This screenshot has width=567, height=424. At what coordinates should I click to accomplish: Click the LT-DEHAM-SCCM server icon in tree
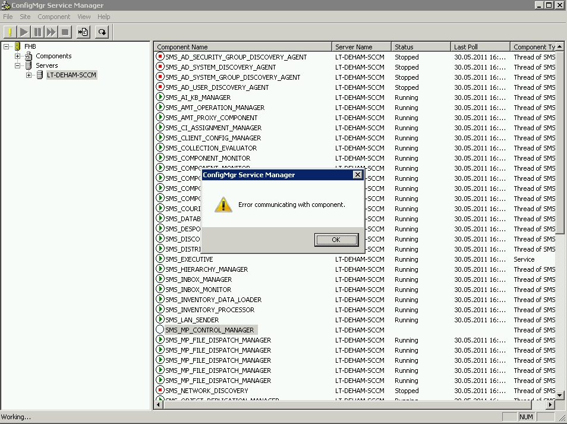point(40,75)
